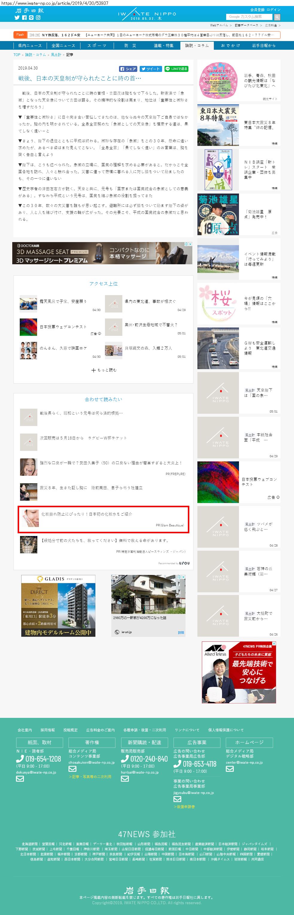Go to 風土計 breadcrumb link
Screen dimensions: 294x915
56,55
